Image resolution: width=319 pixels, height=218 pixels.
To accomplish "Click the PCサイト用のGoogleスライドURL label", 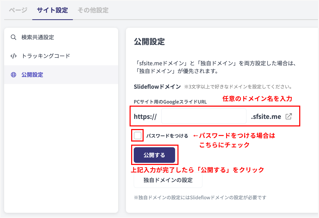I will tap(170, 102).
